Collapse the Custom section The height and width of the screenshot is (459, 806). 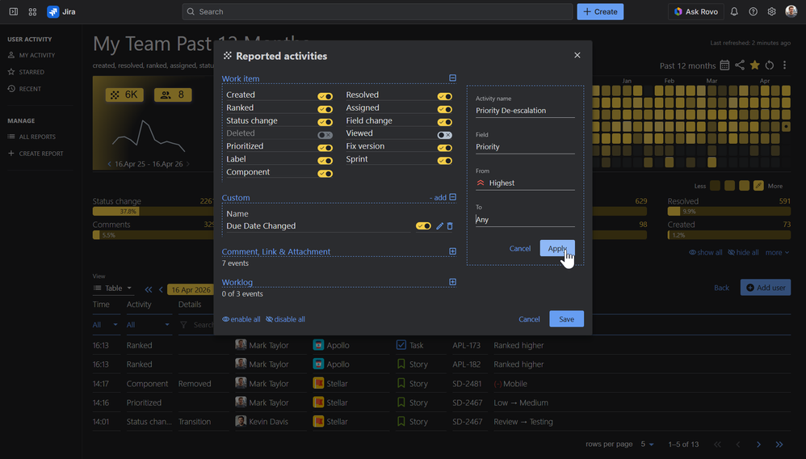pos(452,197)
